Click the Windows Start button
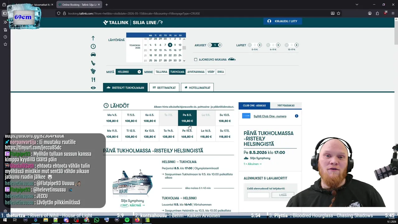 5,220
